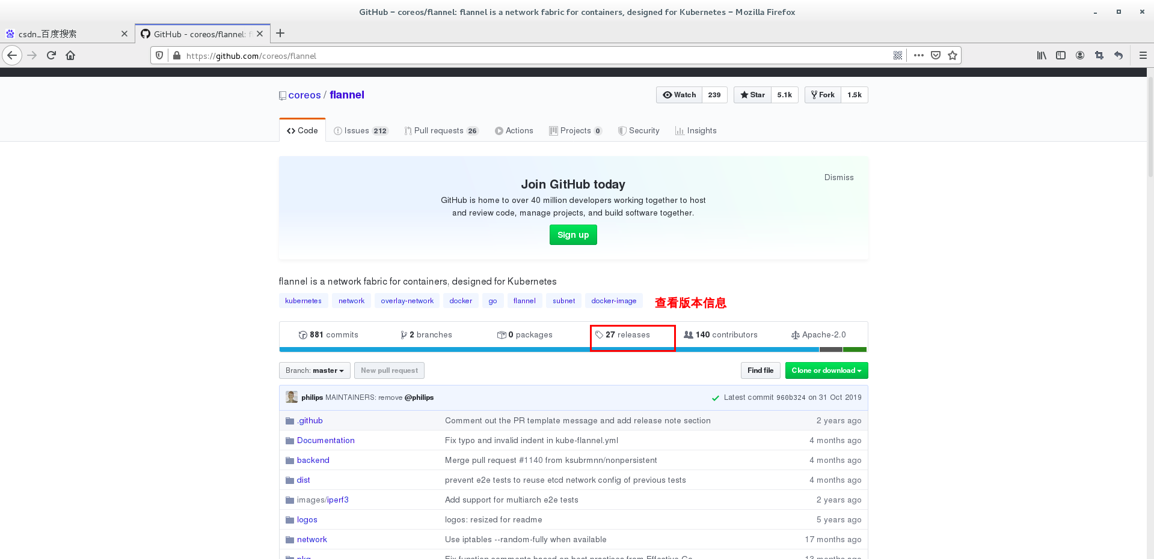Image resolution: width=1154 pixels, height=559 pixels.
Task: Bookmark this page with the star icon
Action: click(x=953, y=55)
